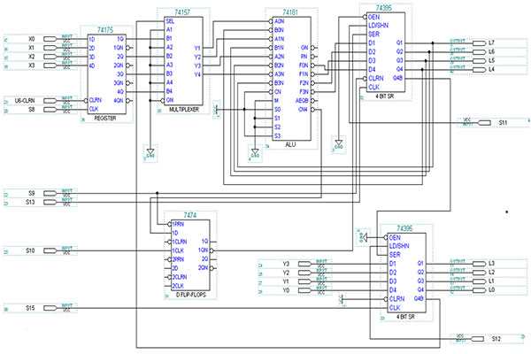The width and height of the screenshot is (531, 354).
Task: Select the X0 input pin symbol
Action: (x=50, y=39)
